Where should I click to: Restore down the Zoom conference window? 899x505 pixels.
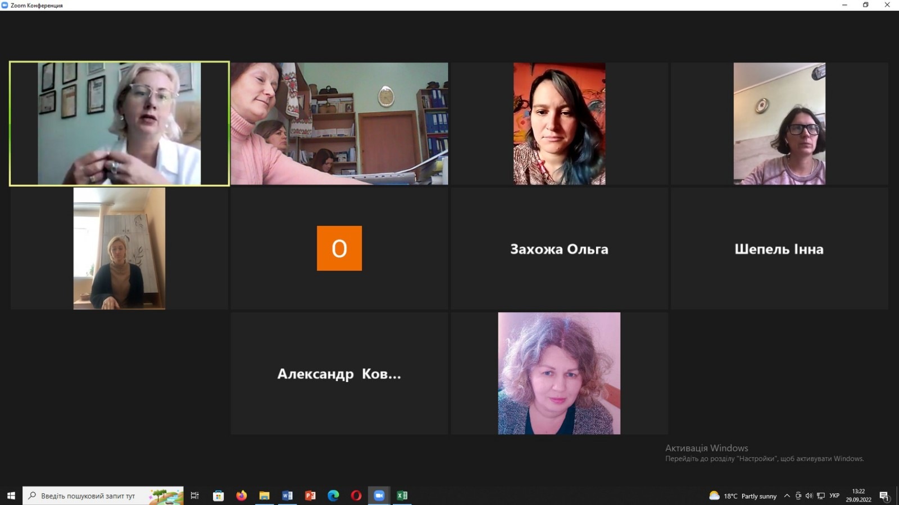point(866,5)
